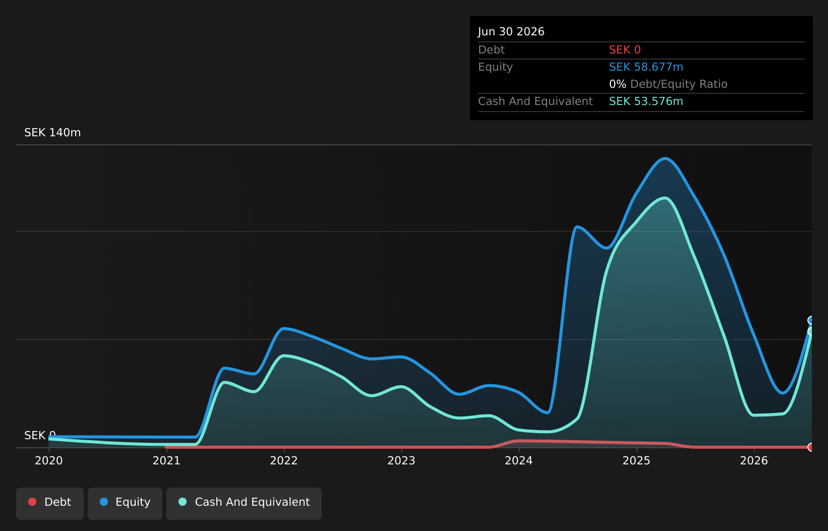This screenshot has height=531, width=828.
Task: Toggle the Debt legend button
Action: click(x=50, y=503)
